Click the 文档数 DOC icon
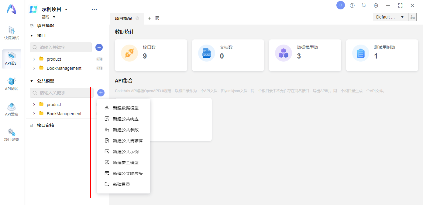The width and height of the screenshot is (423, 205). click(207, 53)
